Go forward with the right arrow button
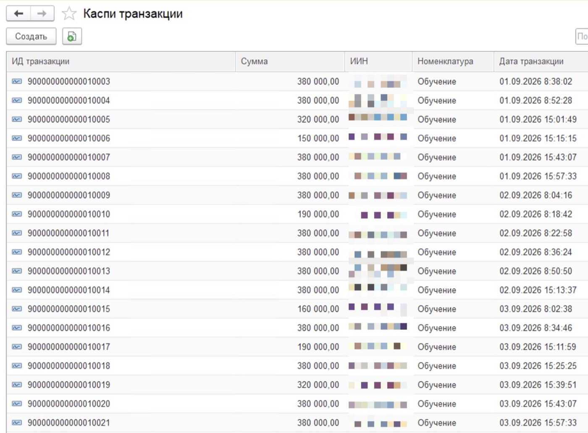This screenshot has height=433, width=588. [x=42, y=13]
